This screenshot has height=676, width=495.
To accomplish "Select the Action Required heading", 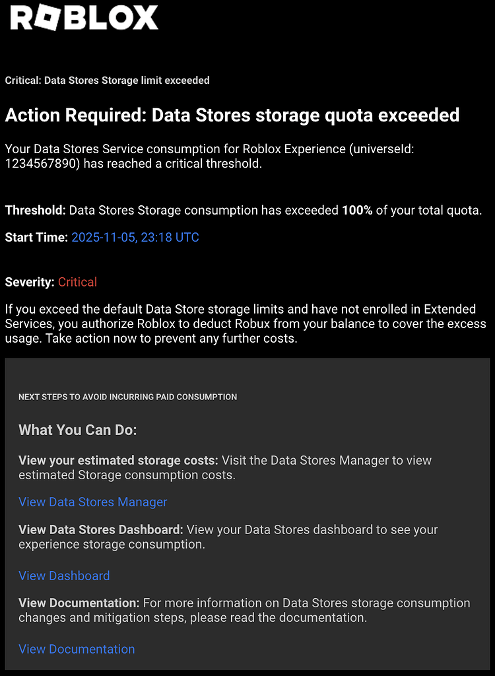I will tap(232, 116).
